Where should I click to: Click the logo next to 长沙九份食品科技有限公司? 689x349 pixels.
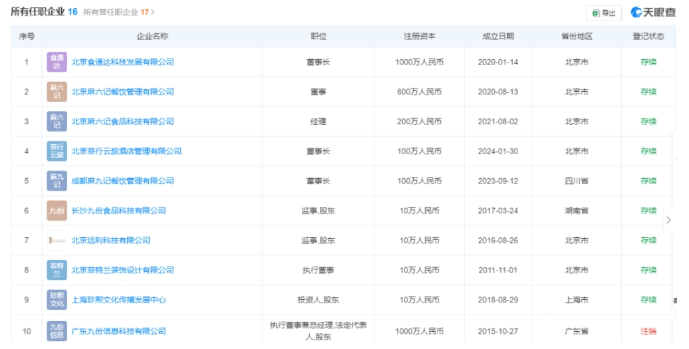57,211
